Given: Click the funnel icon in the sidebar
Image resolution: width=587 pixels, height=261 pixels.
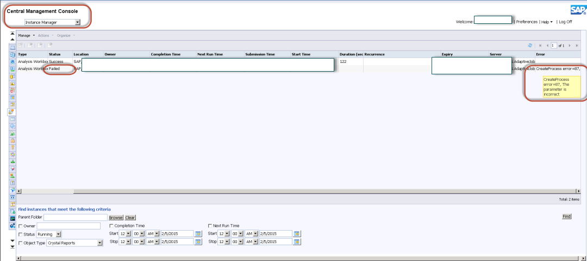Looking at the screenshot, I should 13,190.
